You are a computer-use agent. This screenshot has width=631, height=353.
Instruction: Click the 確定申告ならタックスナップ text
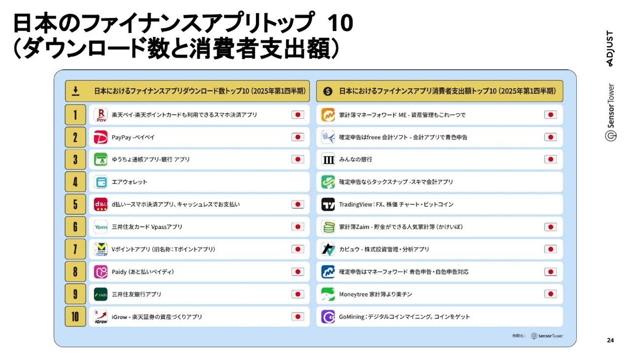pyautogui.click(x=396, y=182)
